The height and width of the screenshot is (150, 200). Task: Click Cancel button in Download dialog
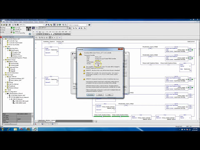pos(100,95)
